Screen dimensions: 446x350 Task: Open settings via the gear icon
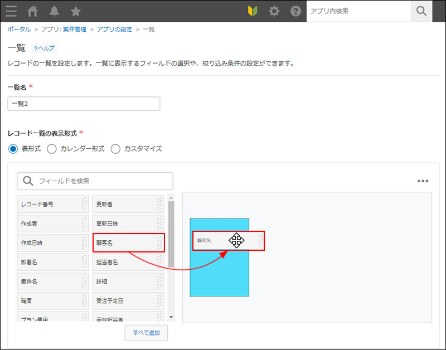point(274,11)
